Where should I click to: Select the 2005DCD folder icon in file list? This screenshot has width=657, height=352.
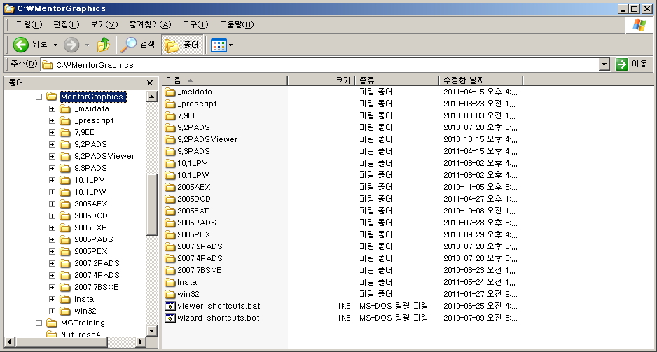click(170, 199)
